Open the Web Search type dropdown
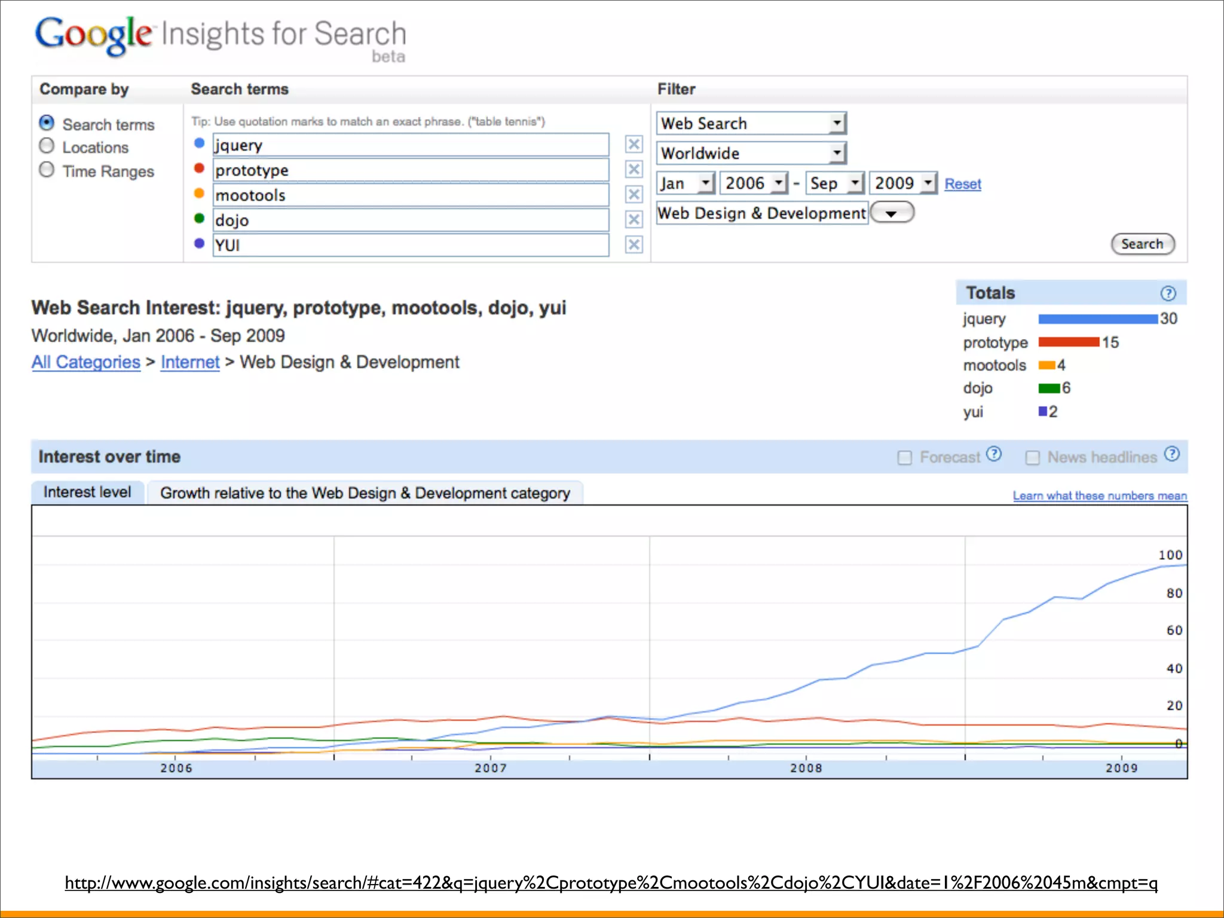The image size is (1224, 918). pos(751,124)
